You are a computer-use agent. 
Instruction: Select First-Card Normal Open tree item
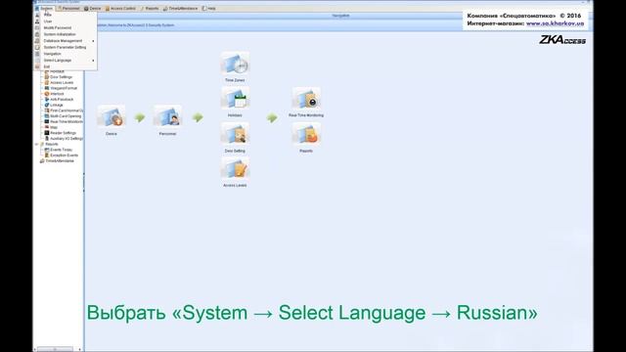[x=67, y=110]
